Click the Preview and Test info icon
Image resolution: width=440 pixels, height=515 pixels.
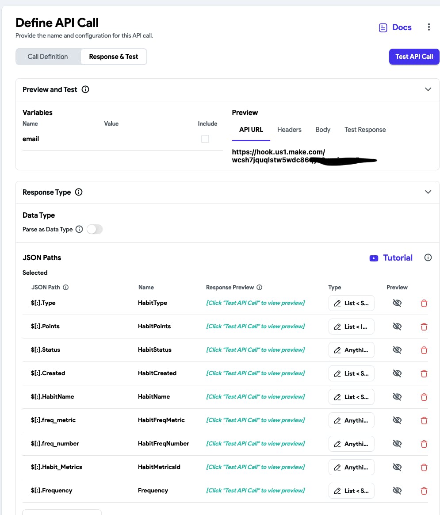coord(86,89)
